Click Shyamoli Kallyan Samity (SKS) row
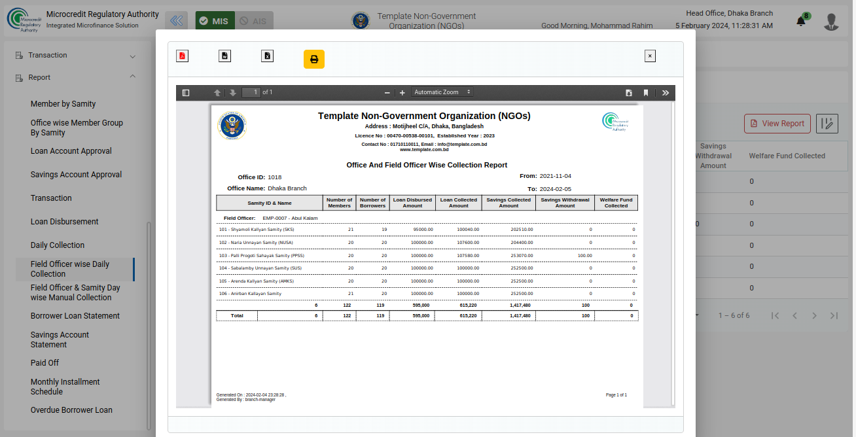 pos(427,230)
